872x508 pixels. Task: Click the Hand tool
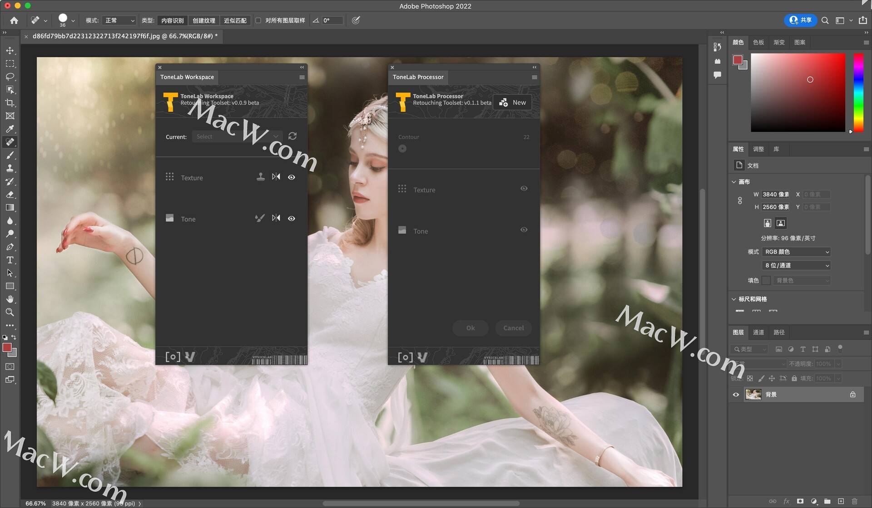click(10, 299)
